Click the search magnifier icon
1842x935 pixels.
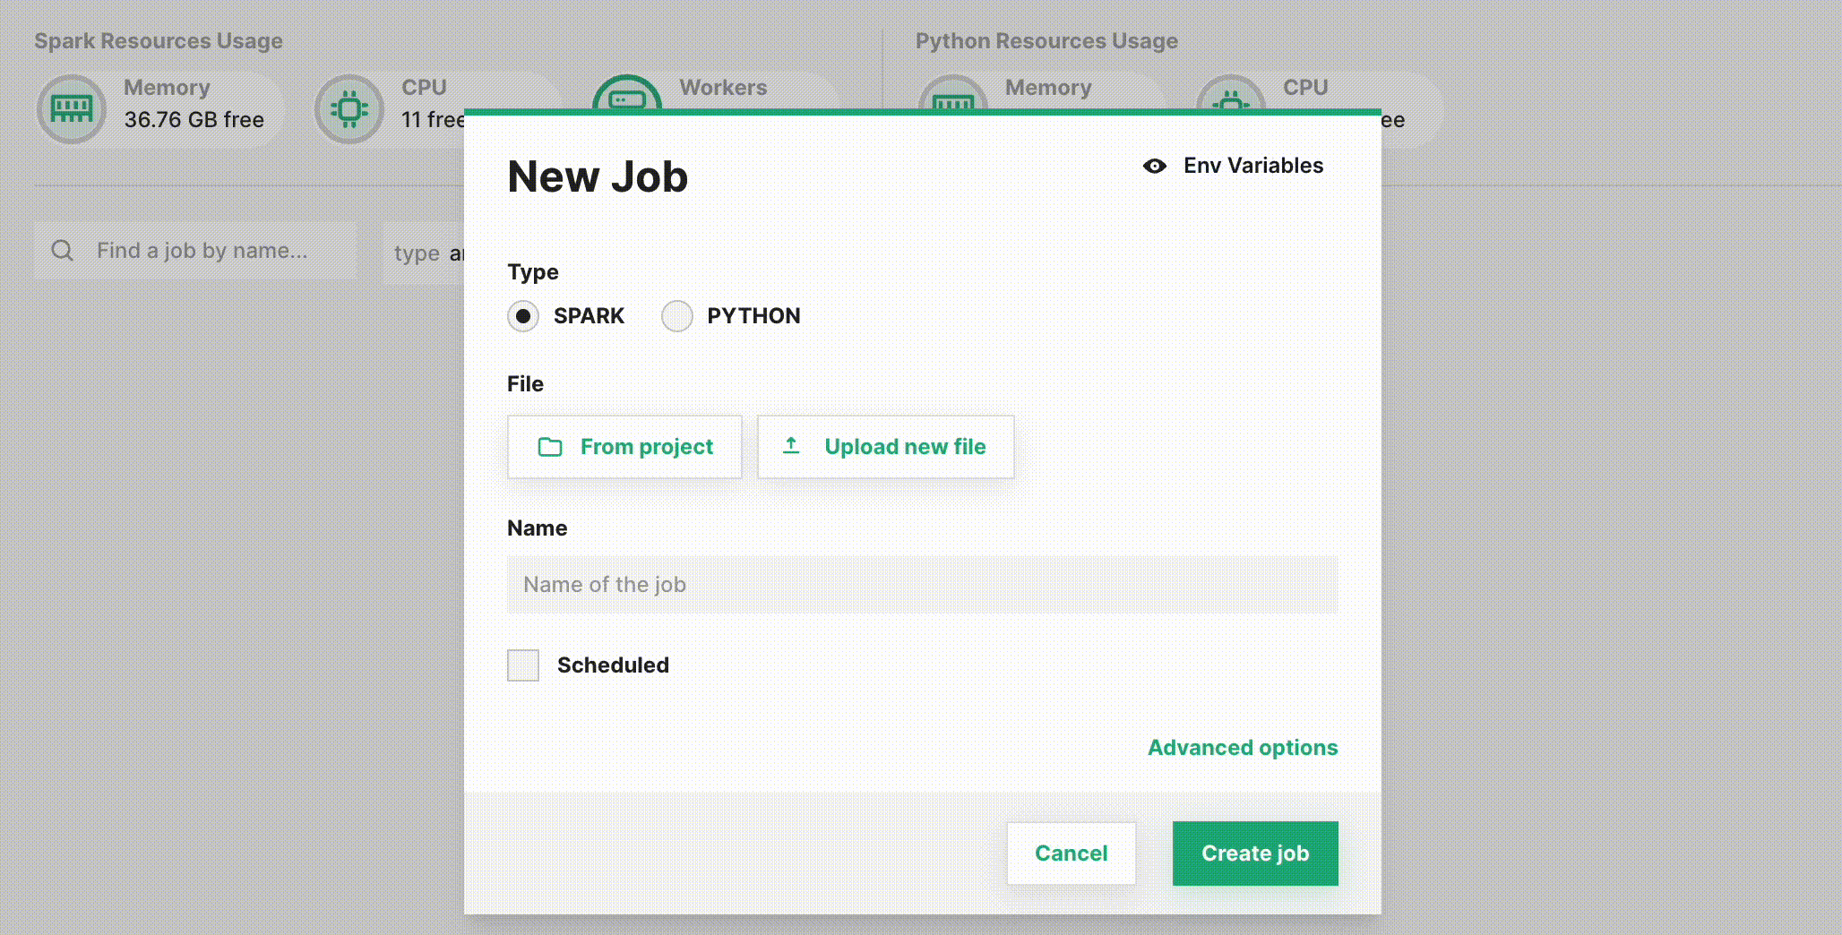point(63,250)
